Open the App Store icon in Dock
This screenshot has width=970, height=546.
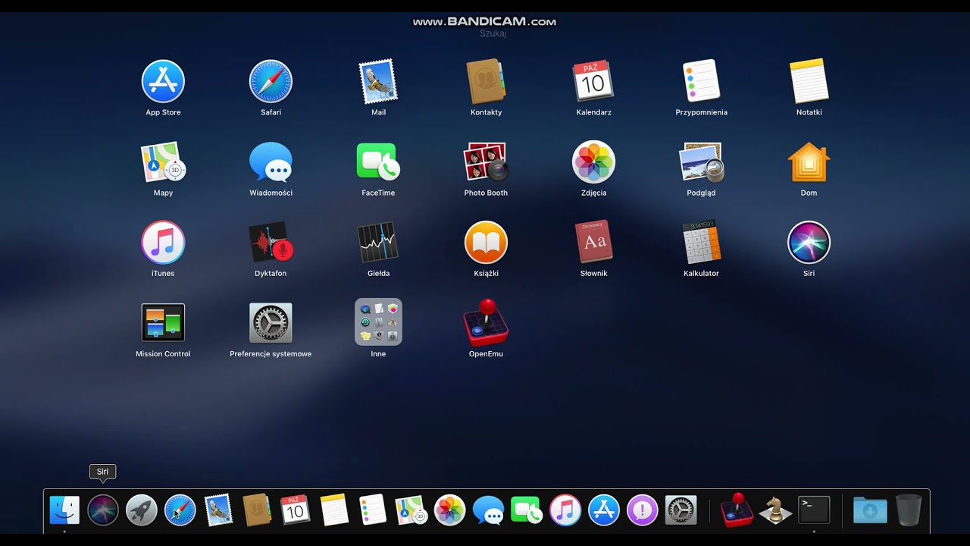click(604, 510)
